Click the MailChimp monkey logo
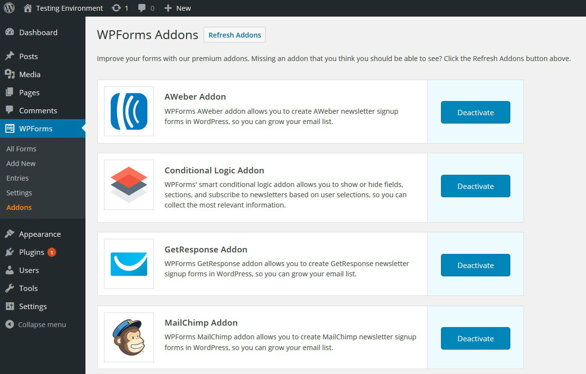 coord(129,337)
